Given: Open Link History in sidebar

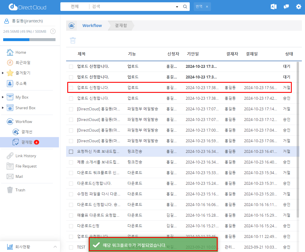Looking at the screenshot, I should point(26,156).
